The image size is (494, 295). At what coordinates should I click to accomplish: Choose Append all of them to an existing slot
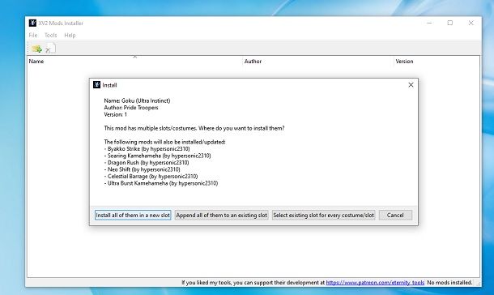pos(221,216)
